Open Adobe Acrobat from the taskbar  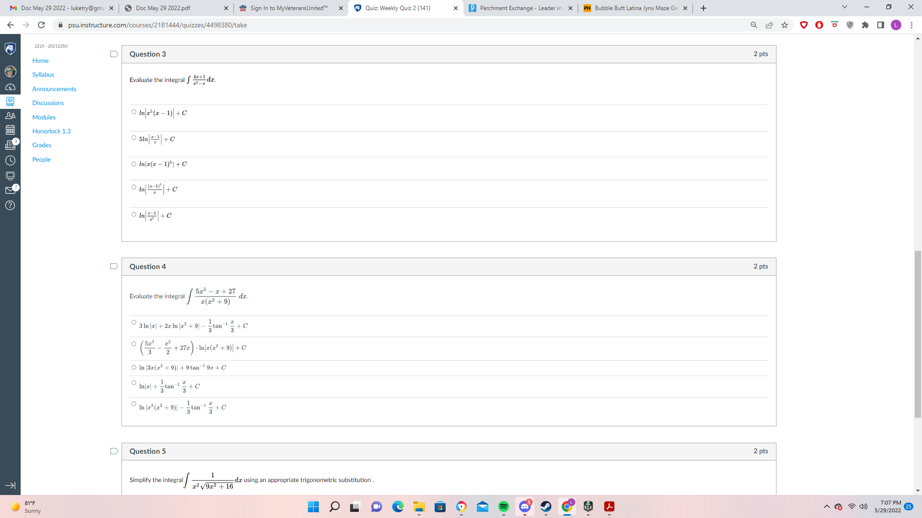(x=610, y=507)
